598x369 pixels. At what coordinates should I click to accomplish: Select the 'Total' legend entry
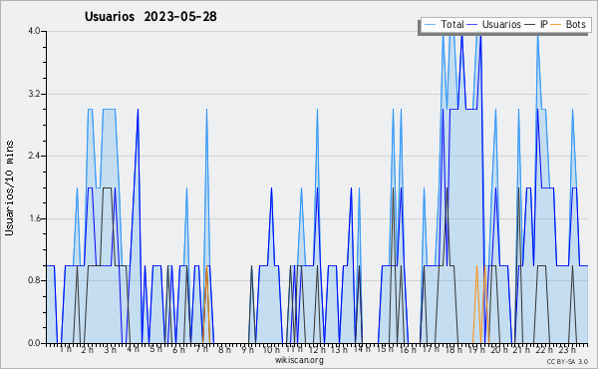[451, 25]
